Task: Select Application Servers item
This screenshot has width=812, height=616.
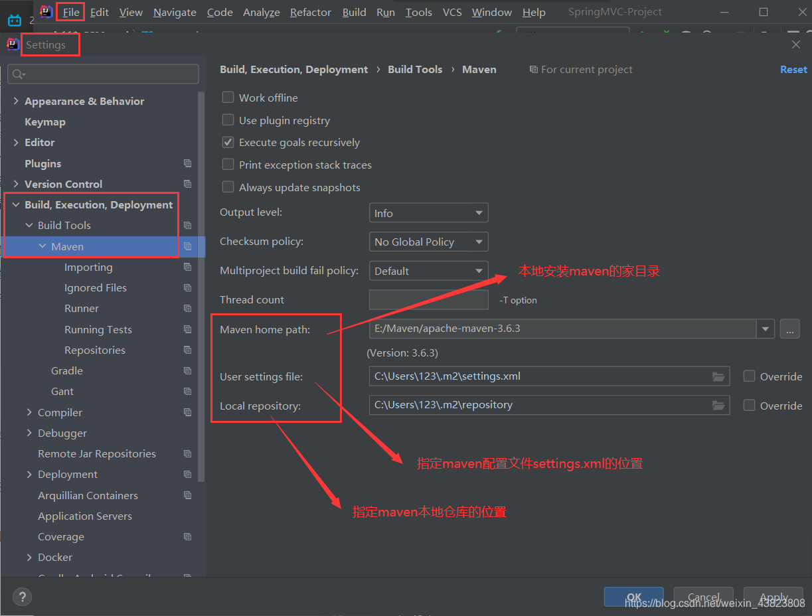Action: (x=85, y=516)
